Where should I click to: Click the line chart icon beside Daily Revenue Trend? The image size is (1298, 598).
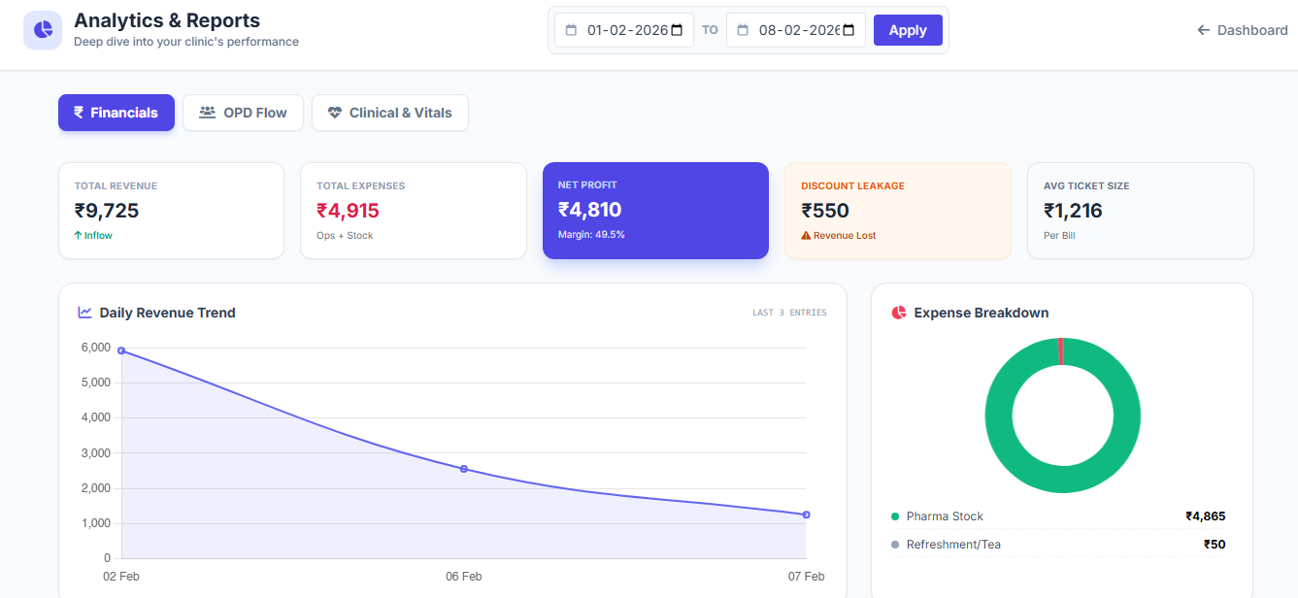83,312
